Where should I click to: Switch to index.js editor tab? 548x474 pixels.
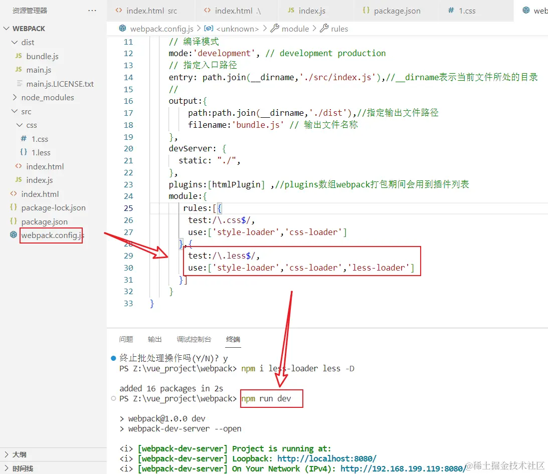click(x=316, y=11)
